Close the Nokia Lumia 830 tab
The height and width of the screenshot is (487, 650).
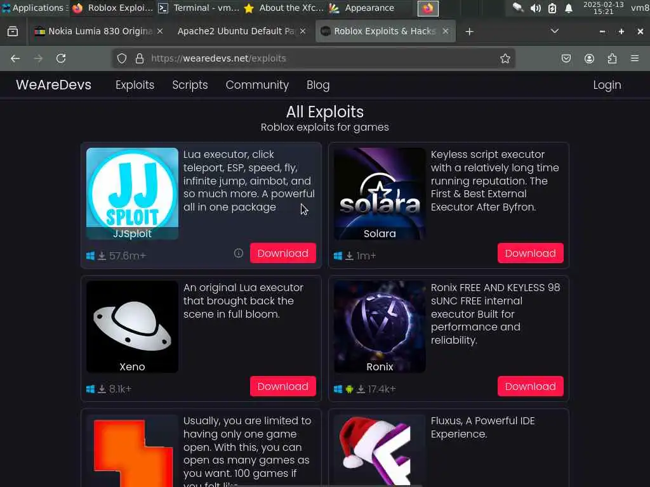[160, 31]
